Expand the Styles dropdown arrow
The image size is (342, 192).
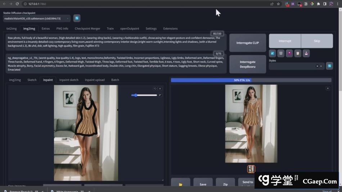click(321, 66)
